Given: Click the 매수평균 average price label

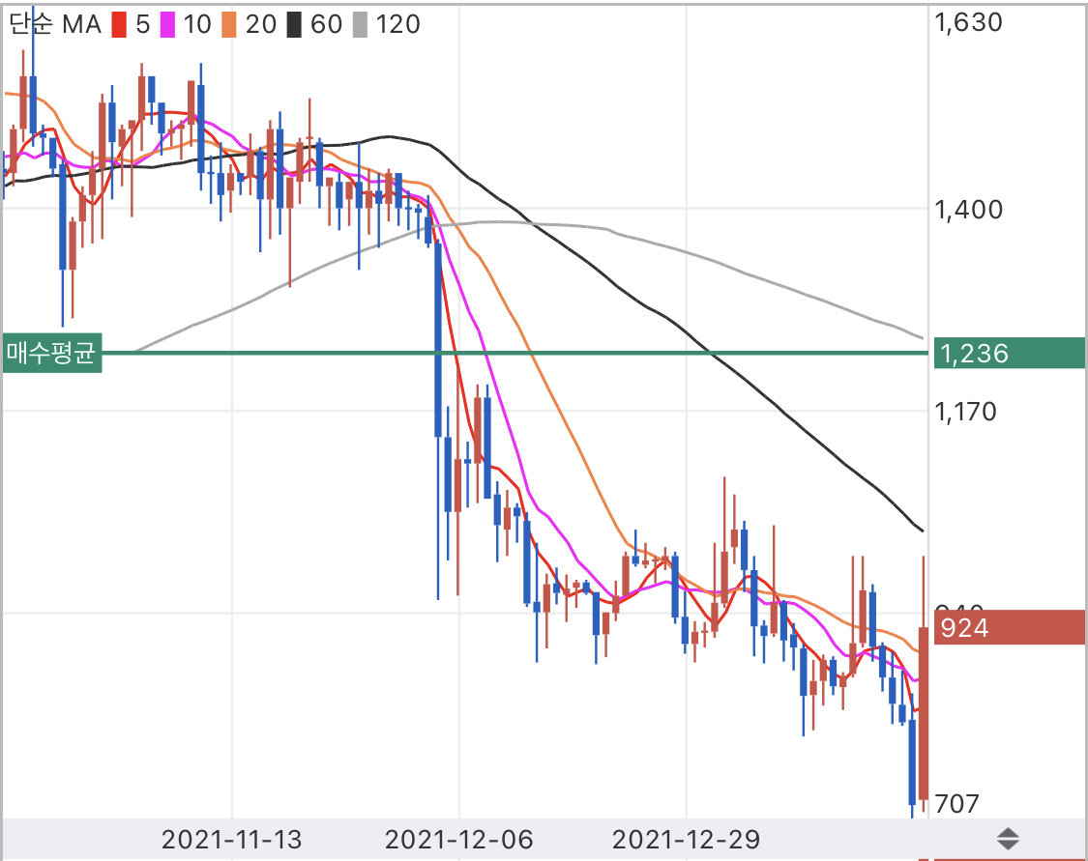Looking at the screenshot, I should tap(52, 353).
